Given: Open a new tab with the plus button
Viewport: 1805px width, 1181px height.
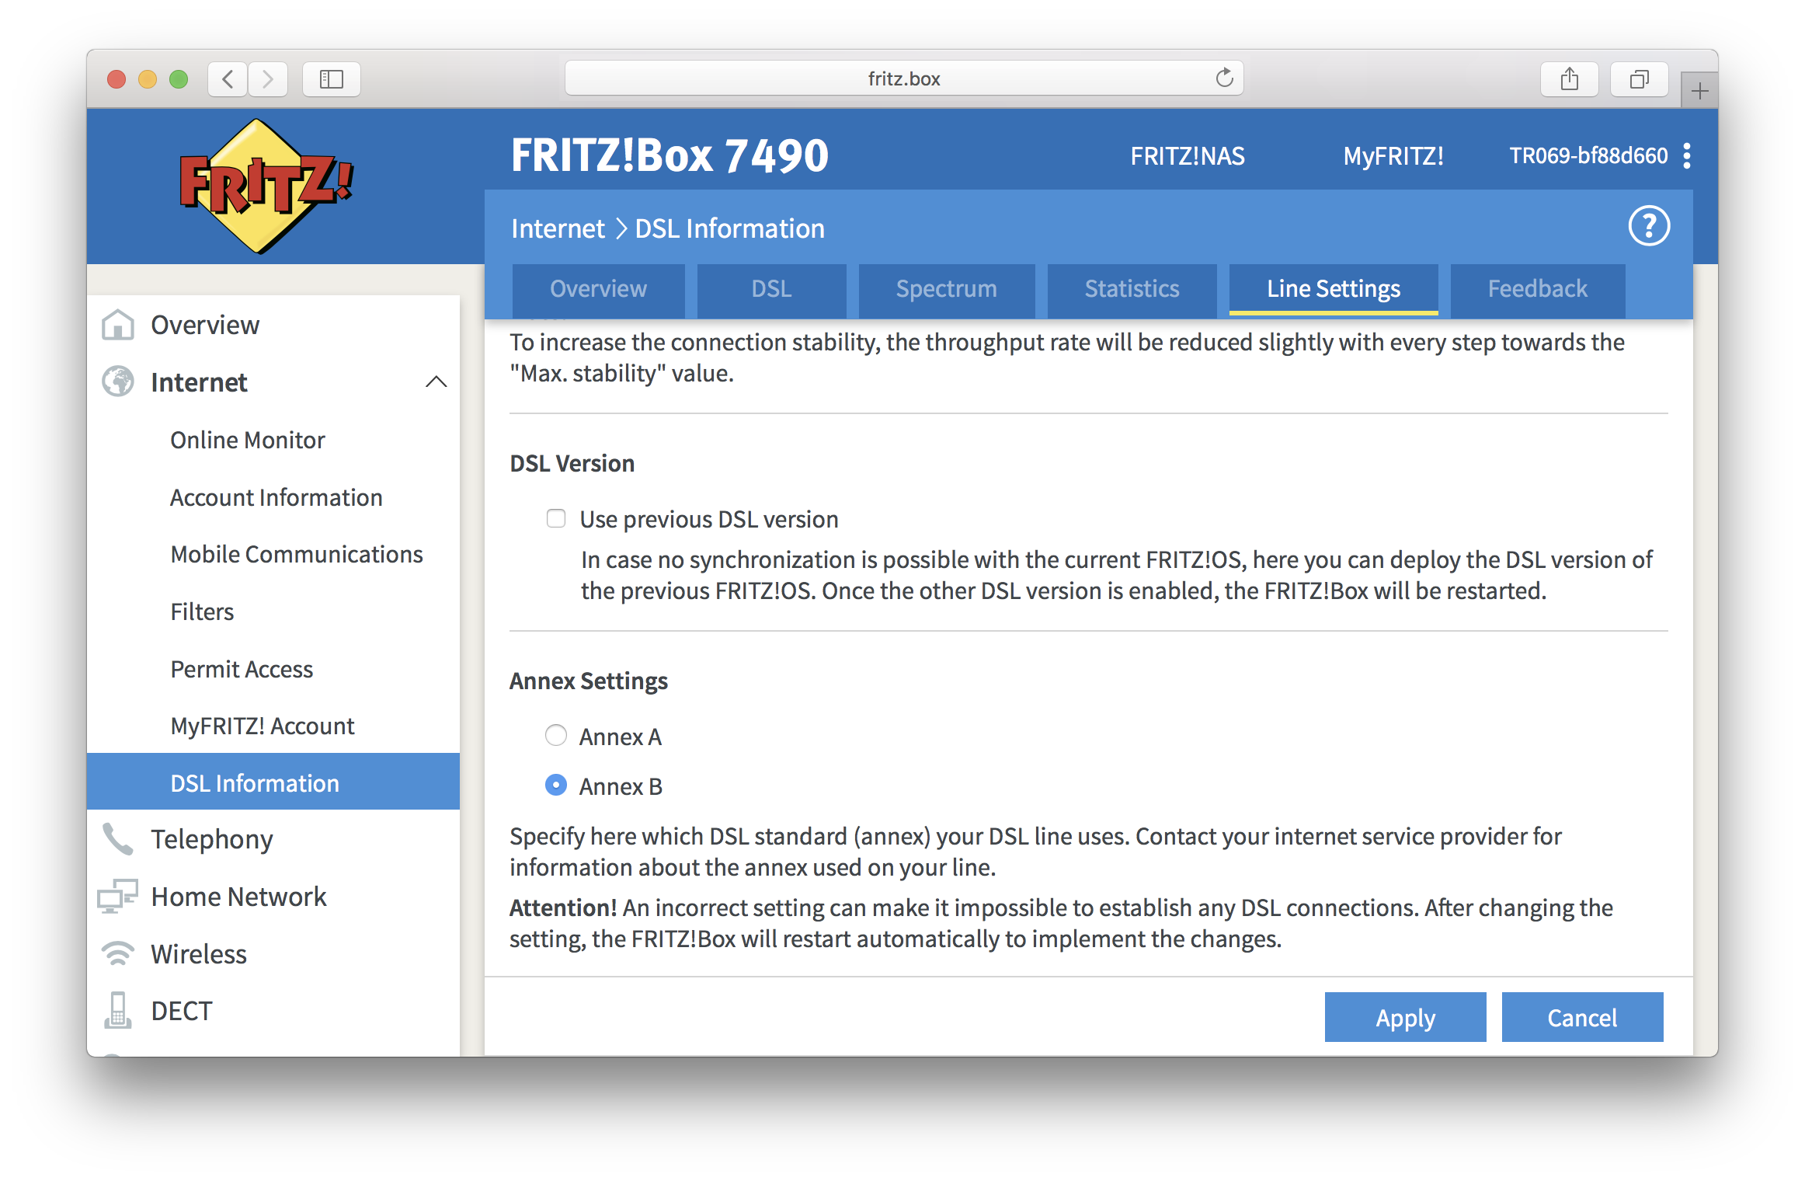Looking at the screenshot, I should (1699, 91).
